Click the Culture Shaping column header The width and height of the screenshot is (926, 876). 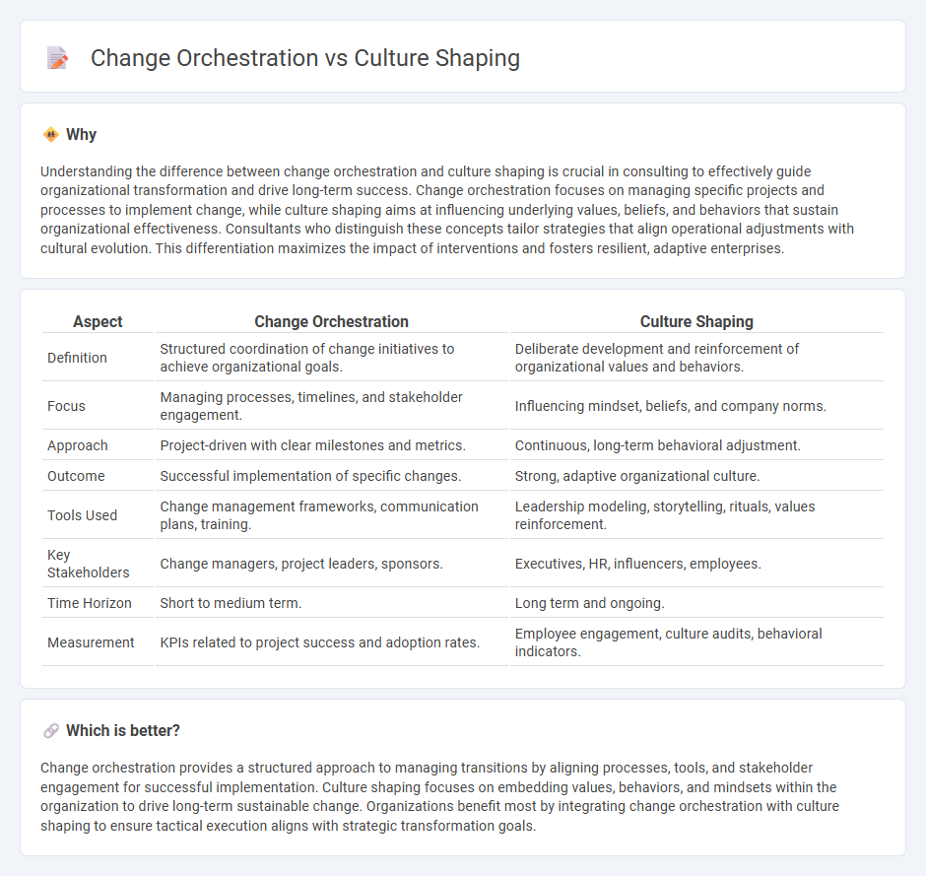(x=696, y=321)
